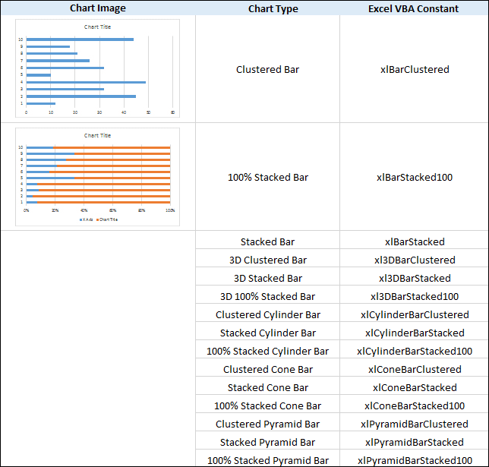Select the xlConeBarStacked cell
This screenshot has width=489, height=467.
tap(415, 387)
